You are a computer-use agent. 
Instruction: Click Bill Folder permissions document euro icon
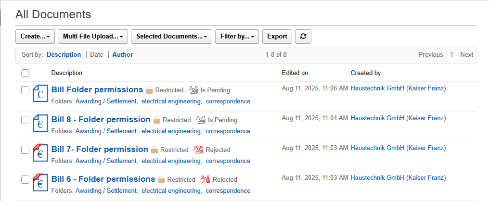[x=40, y=94]
